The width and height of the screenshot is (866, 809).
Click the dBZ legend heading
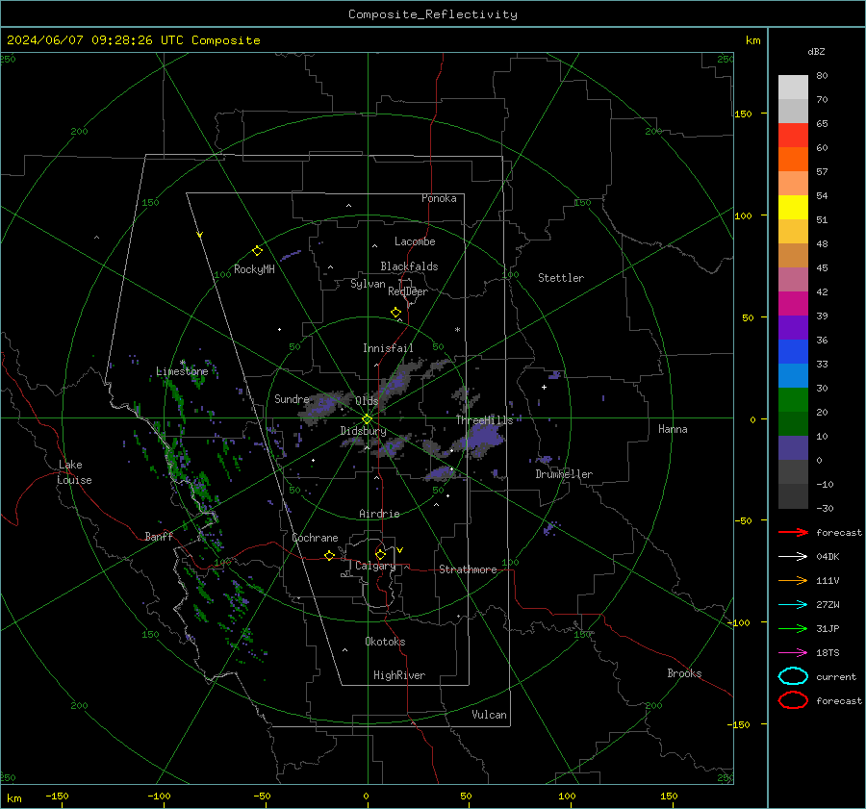click(x=816, y=51)
